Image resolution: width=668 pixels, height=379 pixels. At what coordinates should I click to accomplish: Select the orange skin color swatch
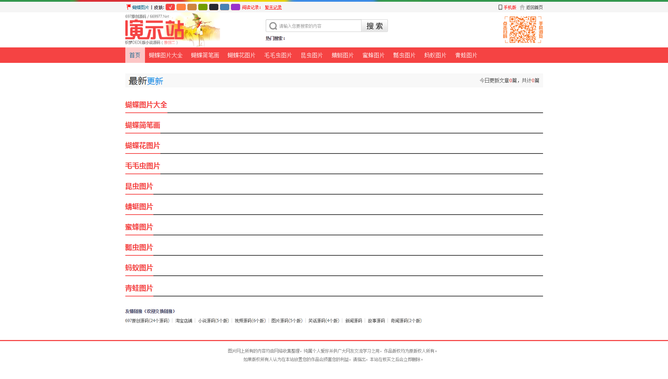click(x=181, y=7)
